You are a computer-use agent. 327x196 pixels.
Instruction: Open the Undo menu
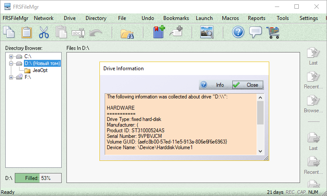click(x=148, y=18)
